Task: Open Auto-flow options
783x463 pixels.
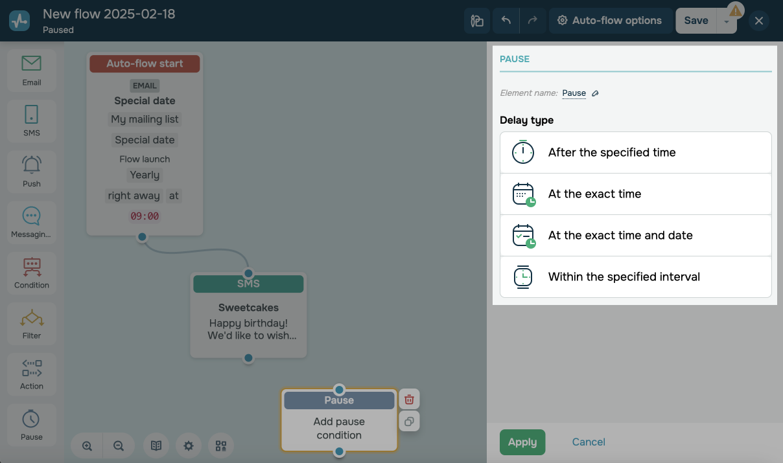Action: point(609,21)
